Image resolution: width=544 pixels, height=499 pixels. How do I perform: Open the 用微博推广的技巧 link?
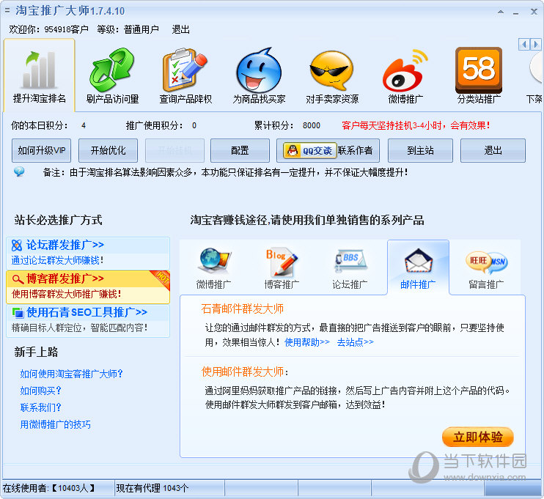pyautogui.click(x=55, y=424)
